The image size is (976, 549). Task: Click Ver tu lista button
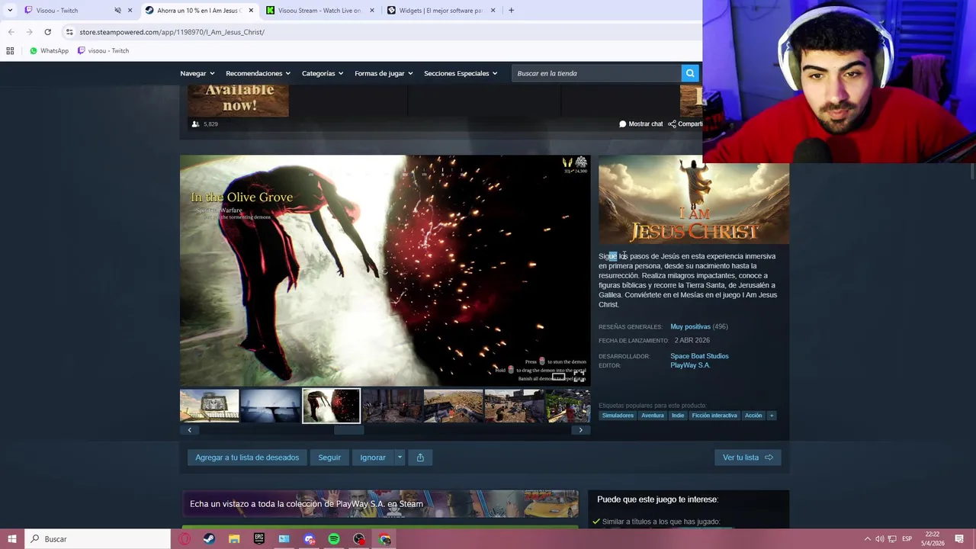(x=747, y=457)
